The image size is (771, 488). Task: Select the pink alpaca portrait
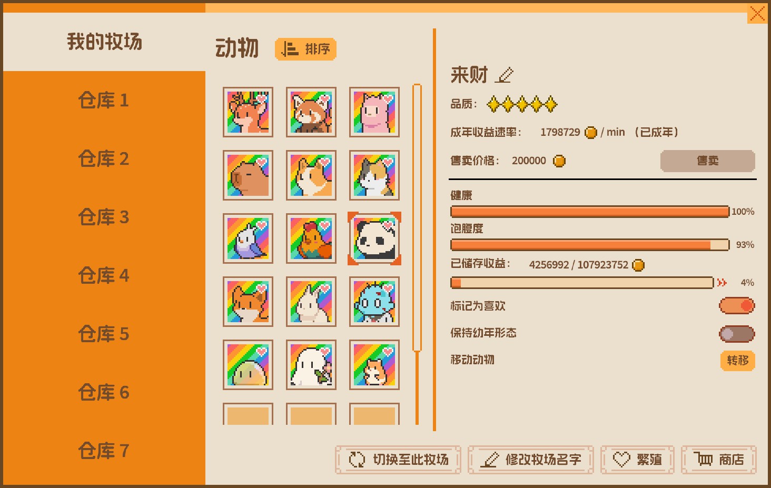[x=374, y=112]
